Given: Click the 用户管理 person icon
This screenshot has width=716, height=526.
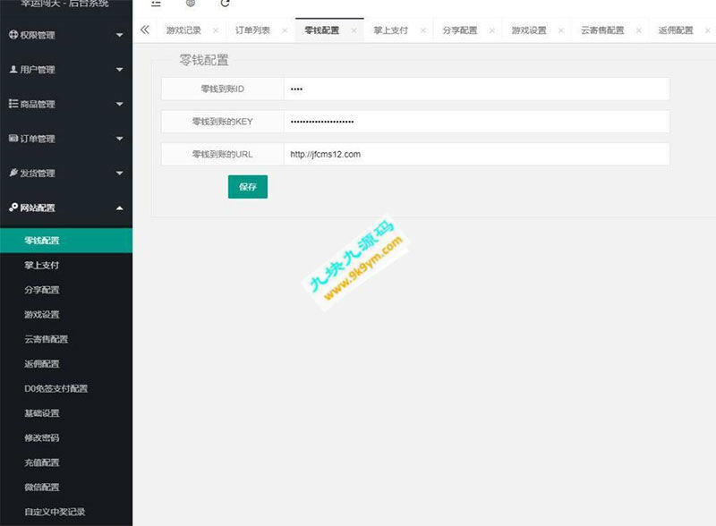Looking at the screenshot, I should point(13,70).
